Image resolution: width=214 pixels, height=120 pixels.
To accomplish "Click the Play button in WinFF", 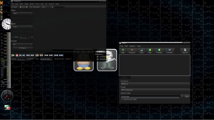I will 150,51.
